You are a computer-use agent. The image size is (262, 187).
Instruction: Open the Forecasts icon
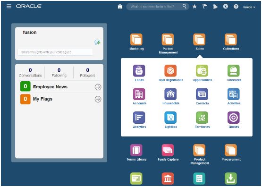click(233, 71)
